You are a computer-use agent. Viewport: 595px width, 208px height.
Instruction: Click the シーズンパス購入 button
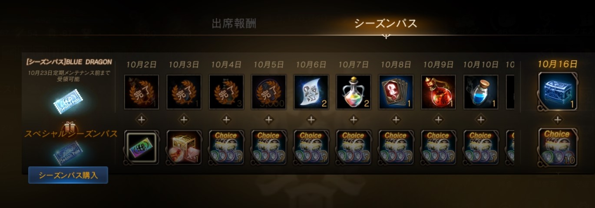pyautogui.click(x=68, y=175)
